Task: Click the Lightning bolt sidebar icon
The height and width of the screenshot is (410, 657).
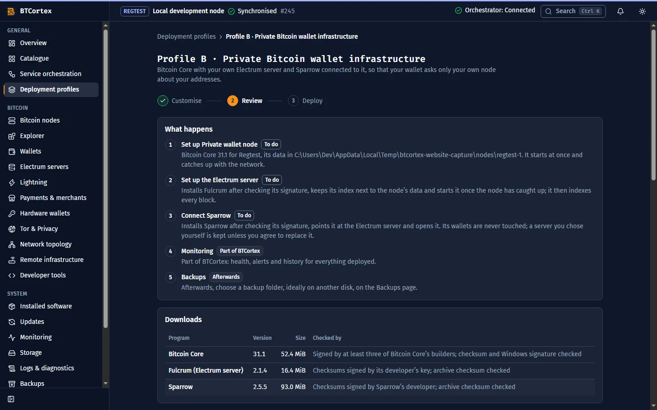Action: pyautogui.click(x=12, y=183)
